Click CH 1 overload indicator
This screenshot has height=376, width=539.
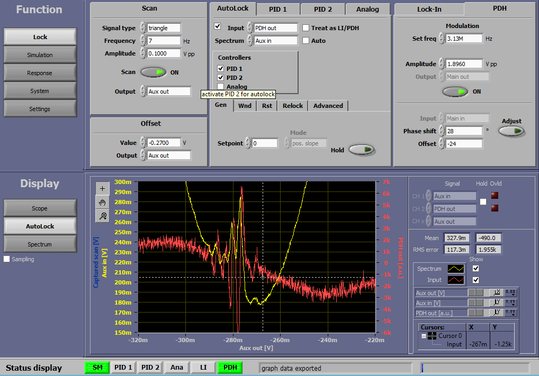click(x=495, y=196)
